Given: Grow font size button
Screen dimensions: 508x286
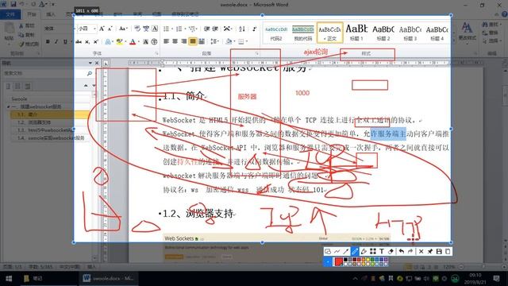Looking at the screenshot, I should 102,29.
